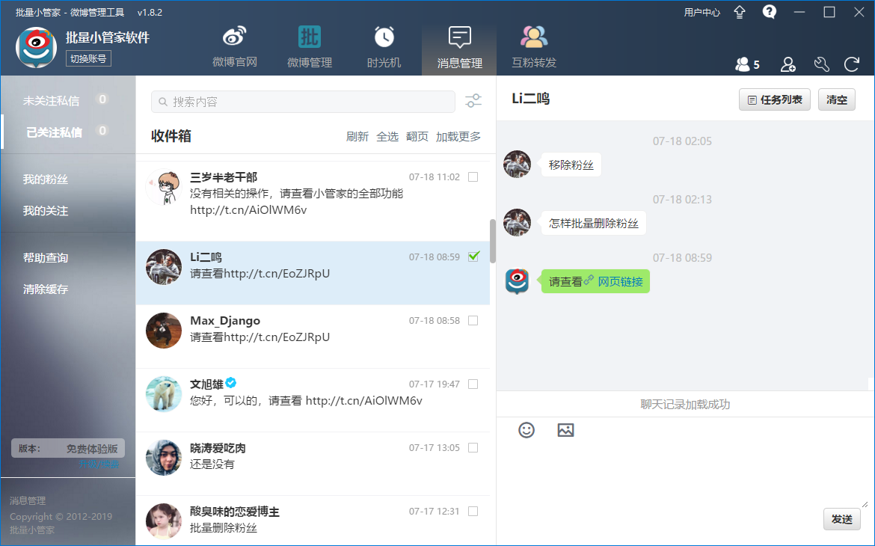Click Li二鸣 avatar in inbox list
Viewport: 875px width, 546px height.
click(164, 267)
